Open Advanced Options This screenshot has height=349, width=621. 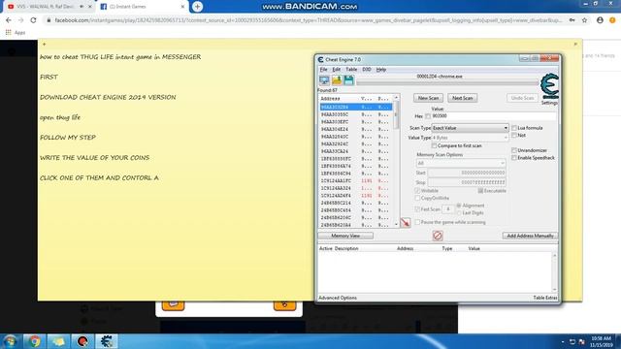click(338, 298)
